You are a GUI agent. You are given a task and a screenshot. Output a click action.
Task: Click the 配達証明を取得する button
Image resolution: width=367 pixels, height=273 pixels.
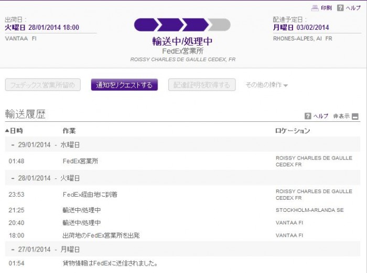click(x=202, y=85)
